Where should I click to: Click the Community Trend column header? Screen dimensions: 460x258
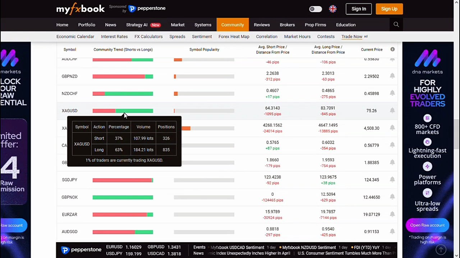(123, 49)
